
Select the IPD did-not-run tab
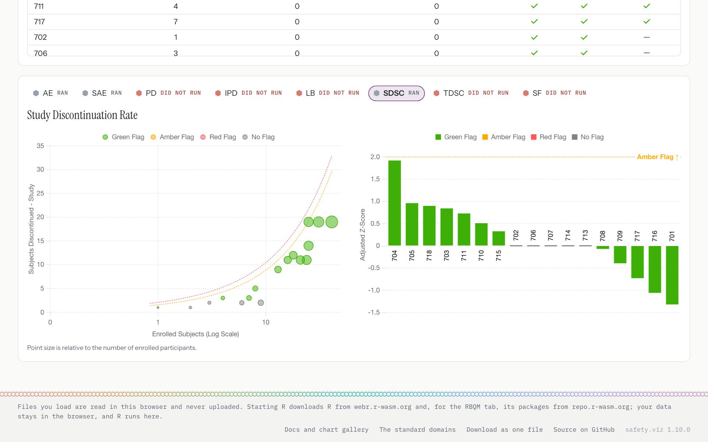[x=249, y=93]
